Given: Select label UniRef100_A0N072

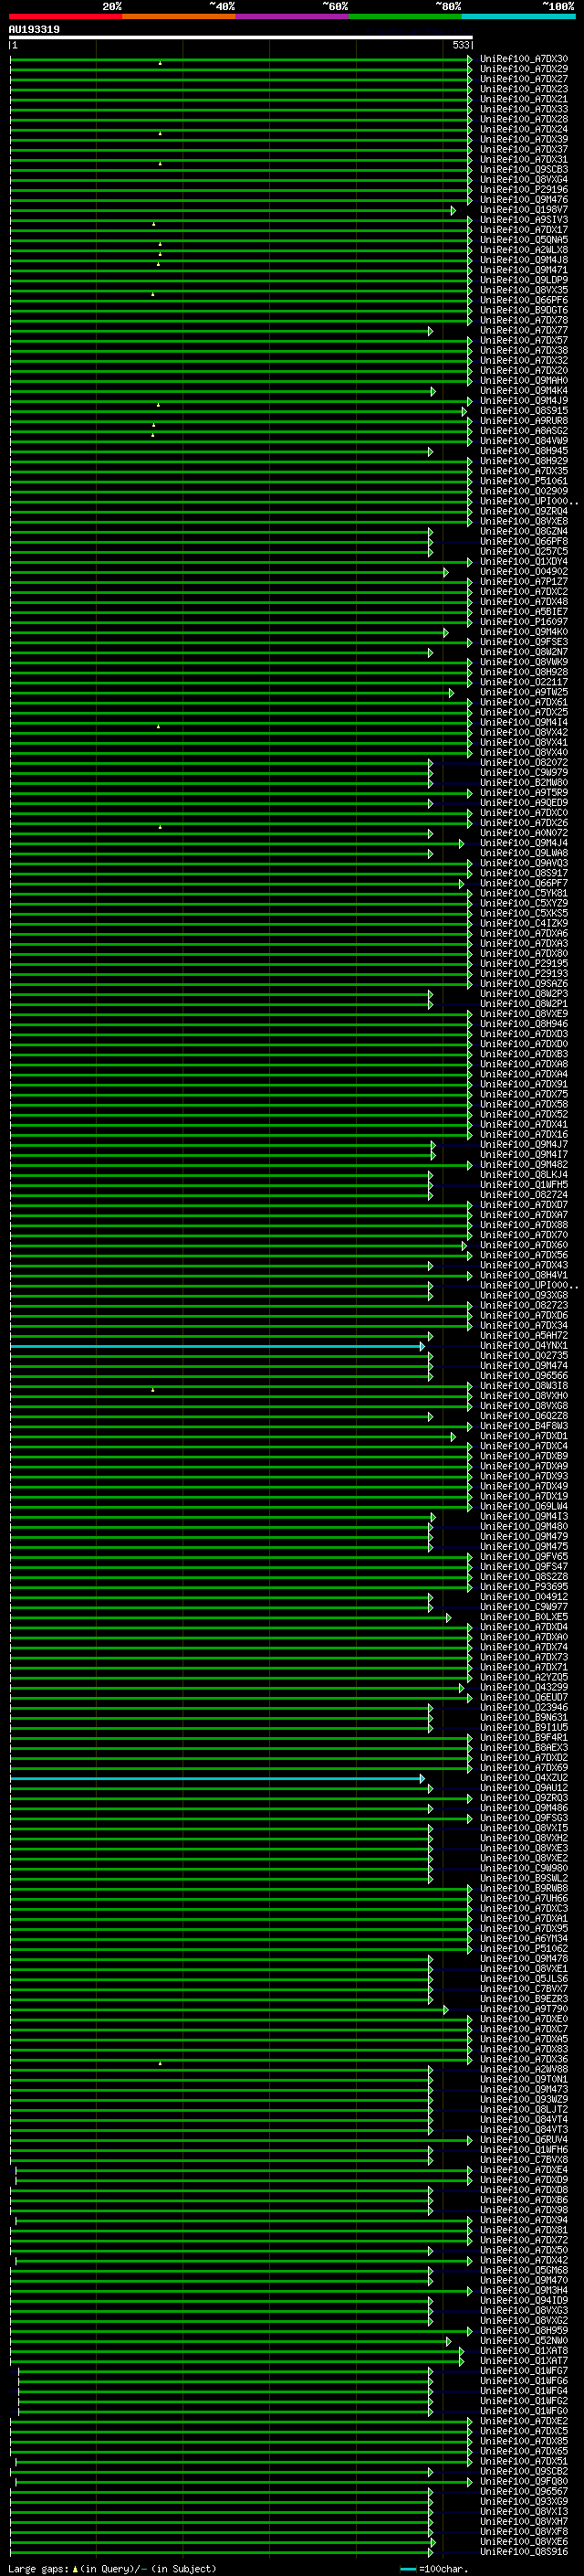Looking at the screenshot, I should 524,833.
